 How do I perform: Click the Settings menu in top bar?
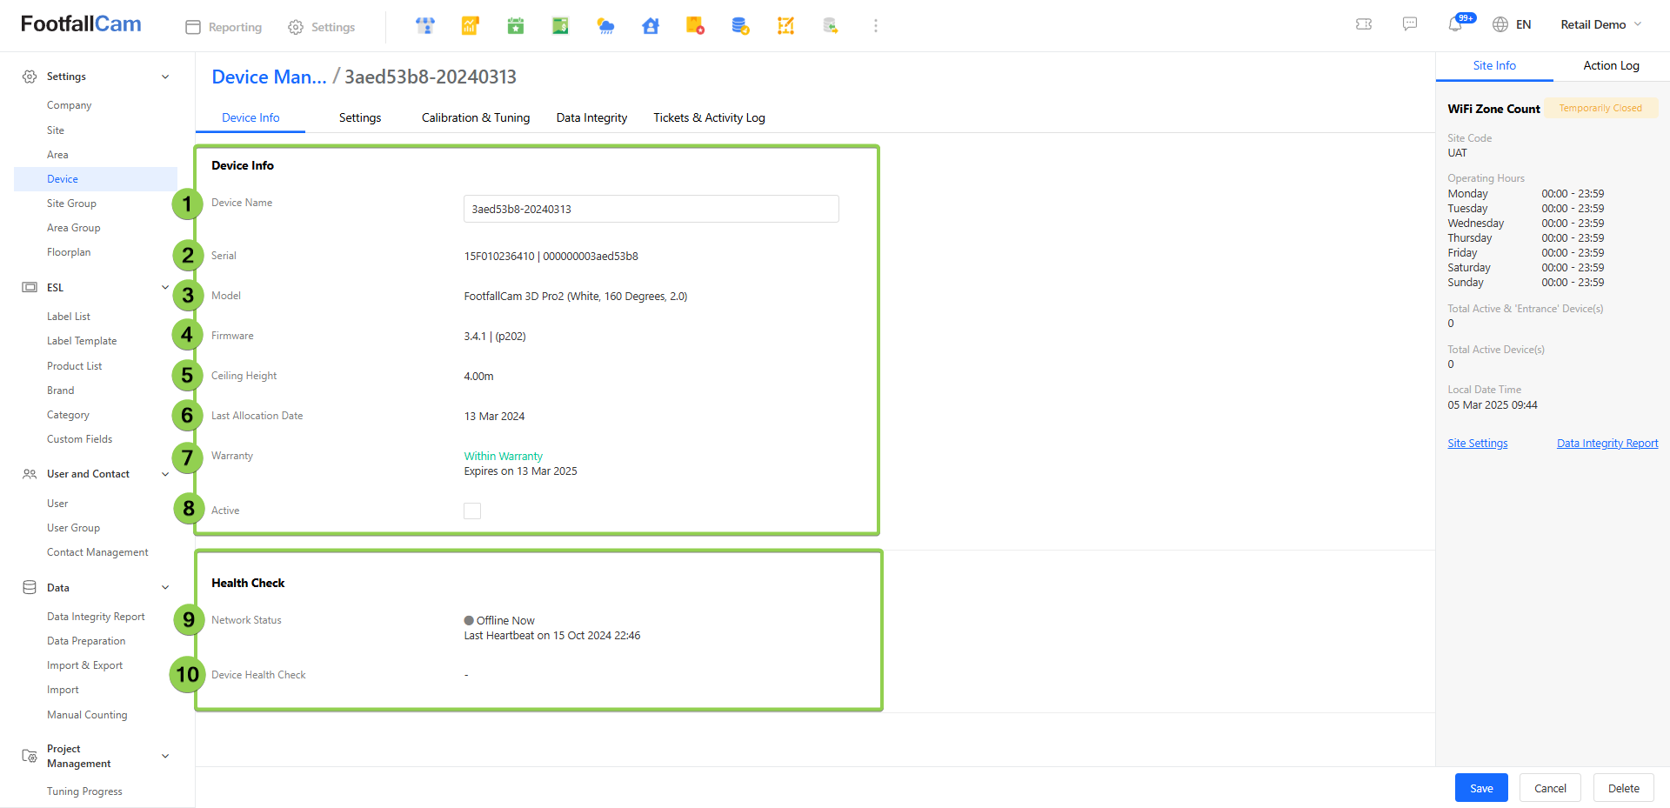tap(321, 27)
